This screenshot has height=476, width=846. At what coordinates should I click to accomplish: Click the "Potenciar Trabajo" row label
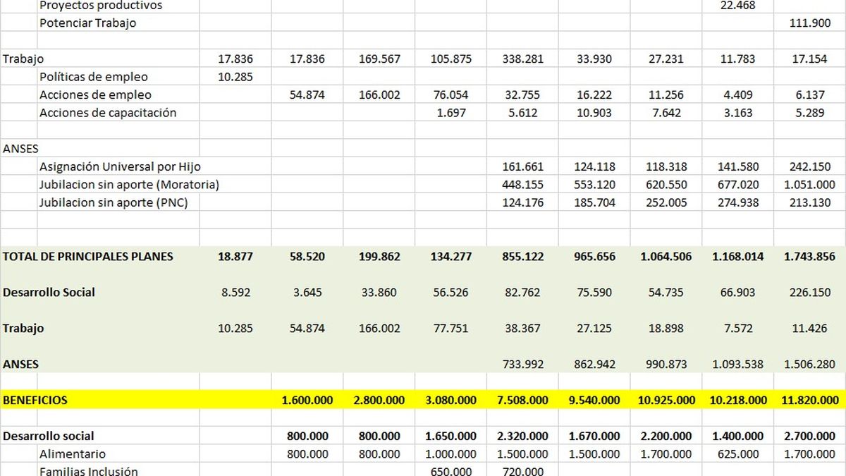click(x=88, y=23)
